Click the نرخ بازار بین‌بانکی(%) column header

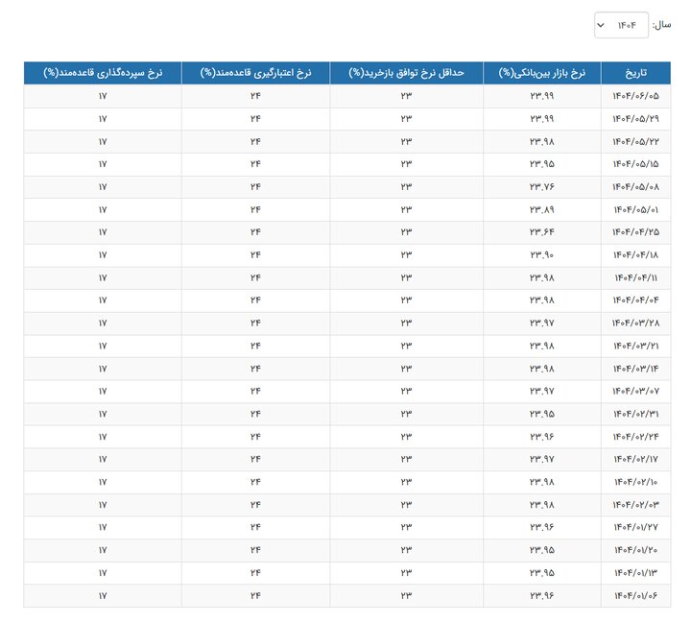click(542, 73)
